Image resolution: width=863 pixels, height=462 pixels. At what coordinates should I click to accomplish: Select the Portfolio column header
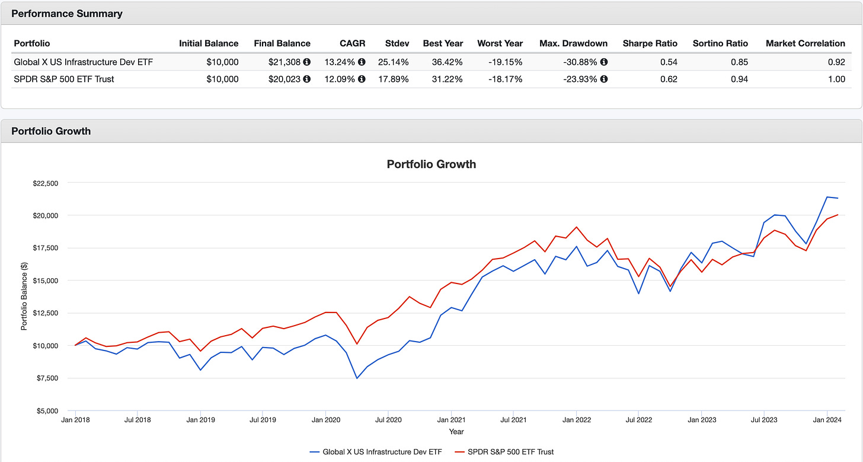click(x=32, y=43)
